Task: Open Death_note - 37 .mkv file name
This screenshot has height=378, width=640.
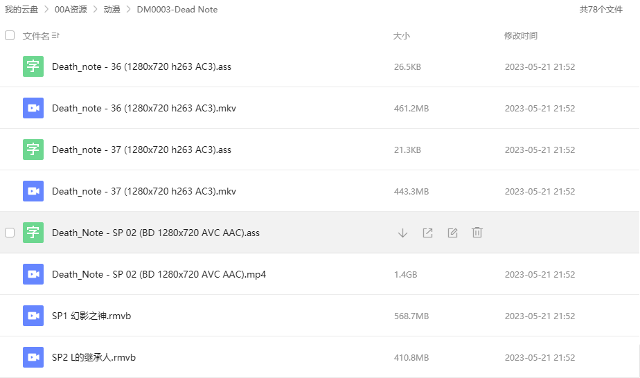Action: 144,191
